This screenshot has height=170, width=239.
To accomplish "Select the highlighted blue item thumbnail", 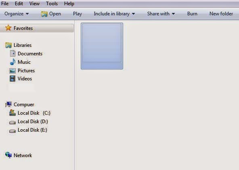I will [102, 46].
